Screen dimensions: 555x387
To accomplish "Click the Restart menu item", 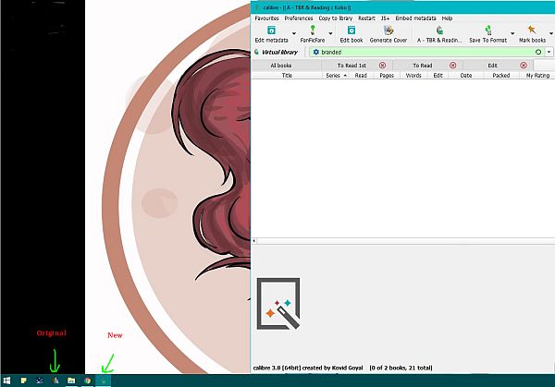I will click(x=366, y=18).
